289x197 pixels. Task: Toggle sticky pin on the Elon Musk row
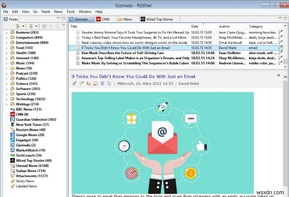(x=281, y=53)
